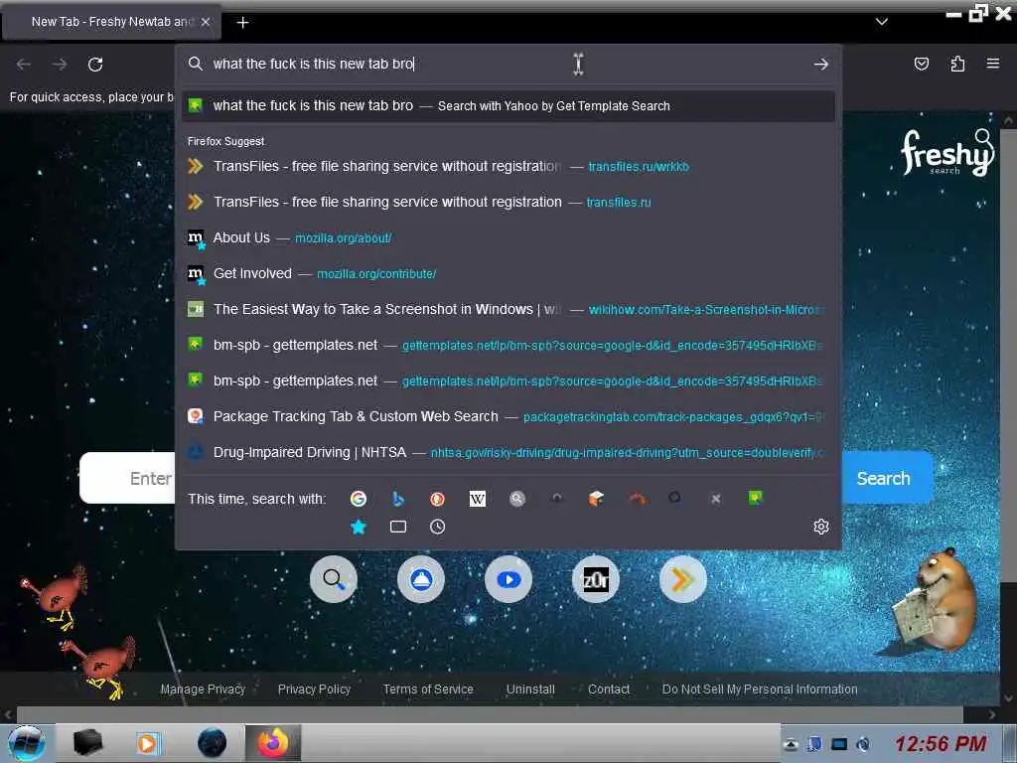Open the Pocket save icon

tap(921, 64)
